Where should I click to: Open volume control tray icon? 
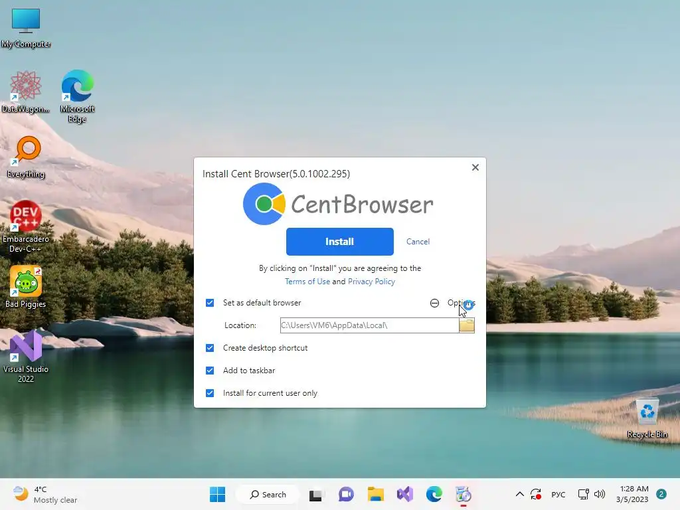(600, 494)
